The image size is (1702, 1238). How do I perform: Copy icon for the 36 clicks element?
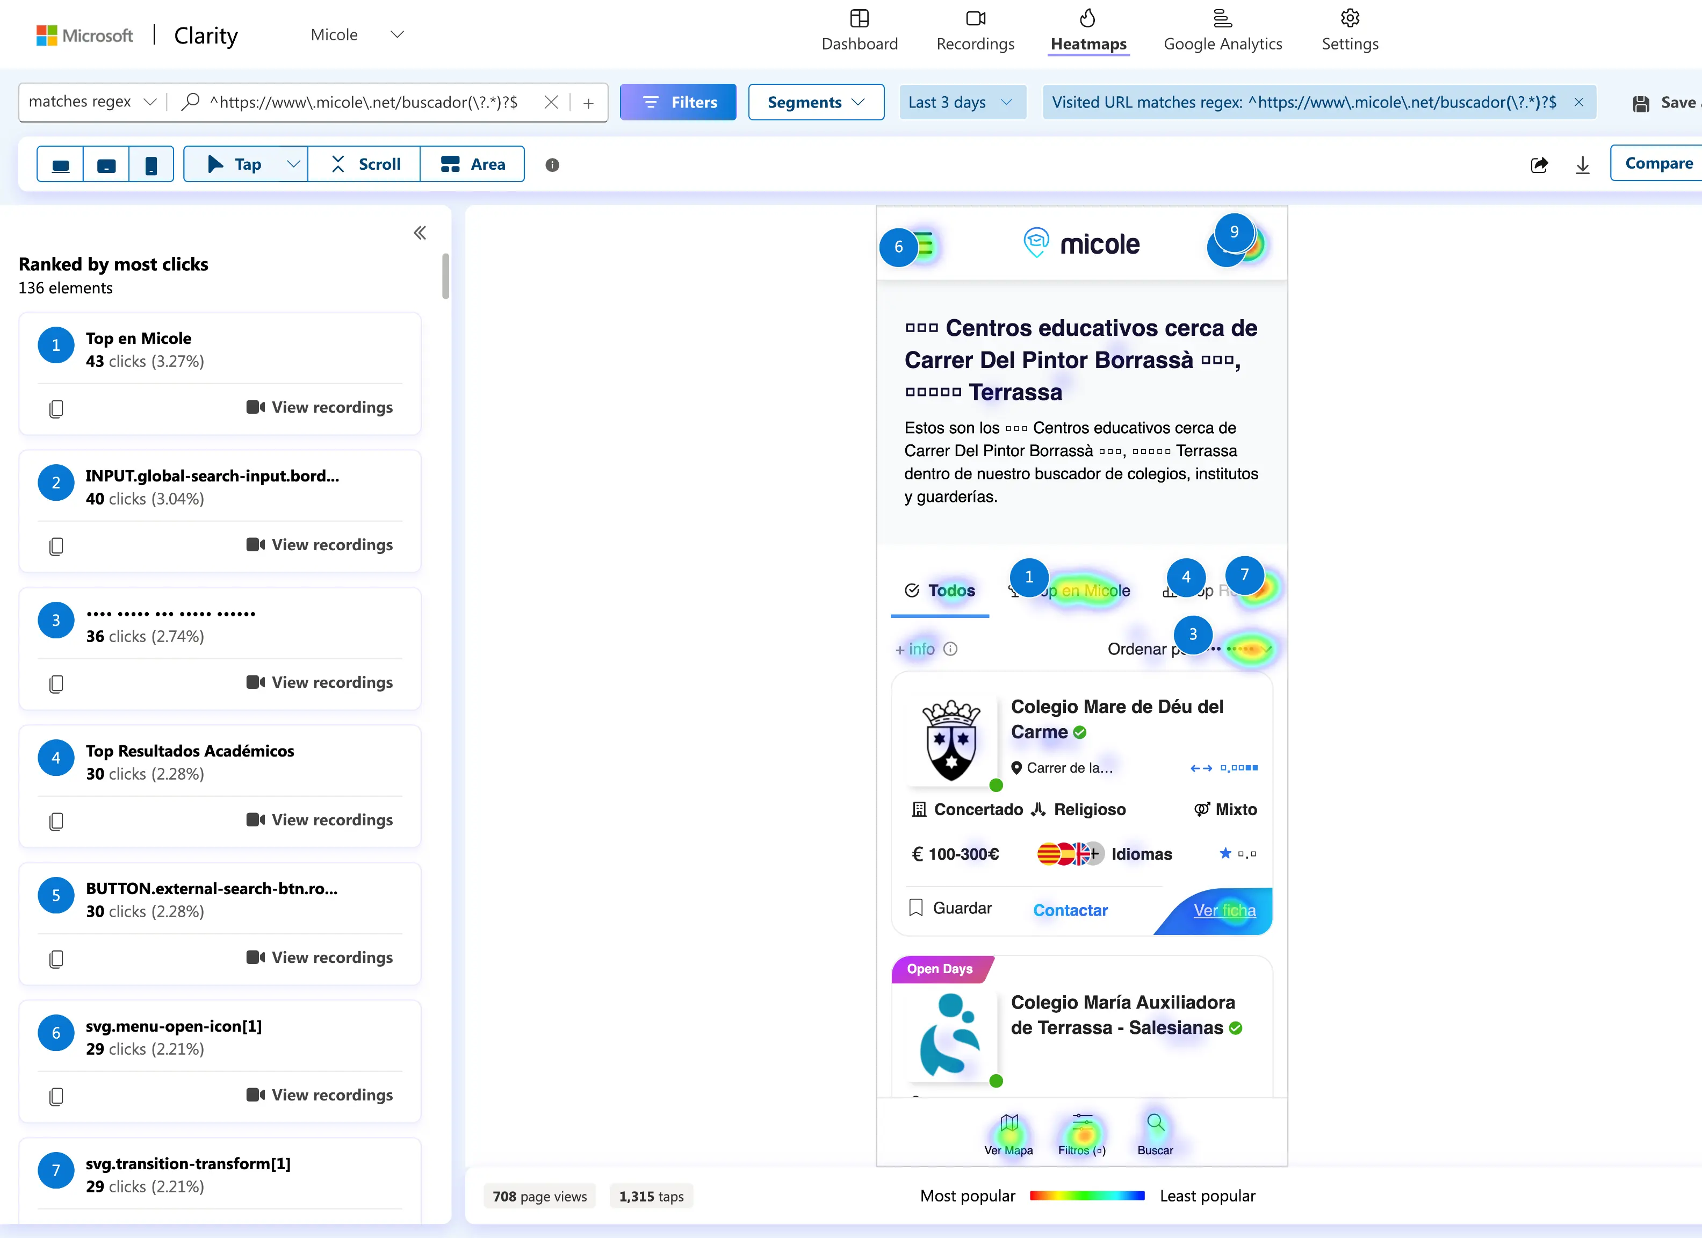click(56, 683)
